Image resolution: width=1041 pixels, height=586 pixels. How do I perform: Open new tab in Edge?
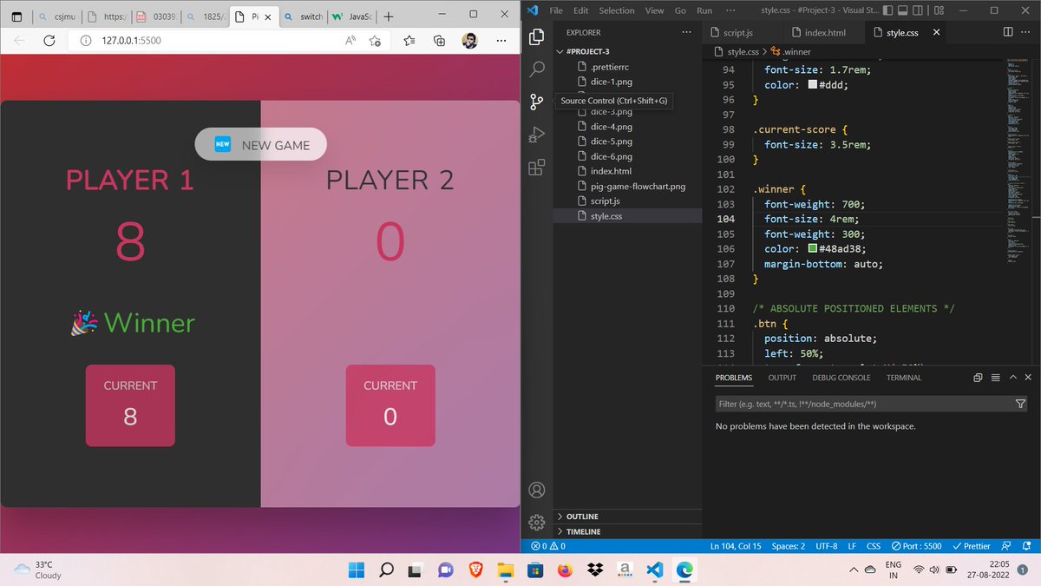(387, 16)
